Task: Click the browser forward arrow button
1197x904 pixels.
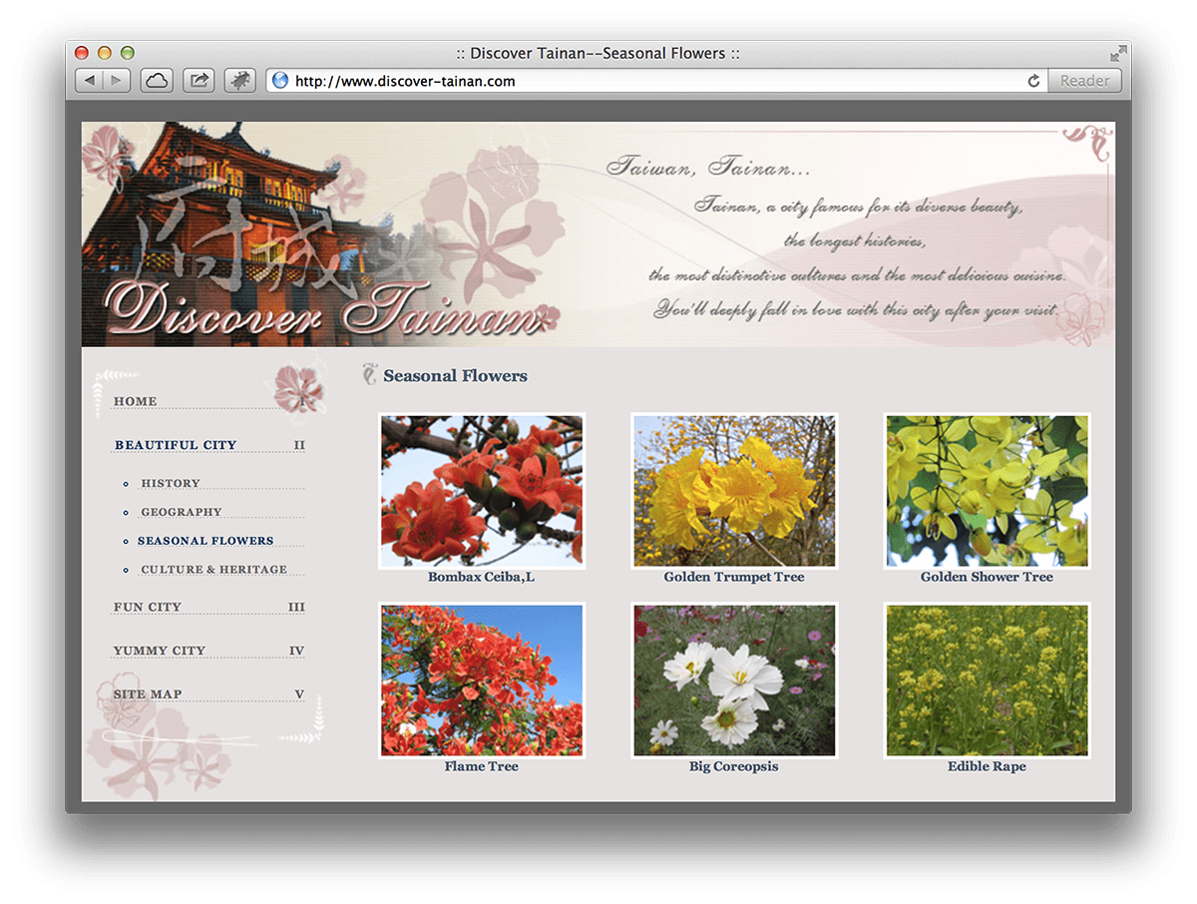Action: click(117, 81)
